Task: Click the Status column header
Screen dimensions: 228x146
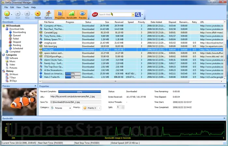Action: 88,22
